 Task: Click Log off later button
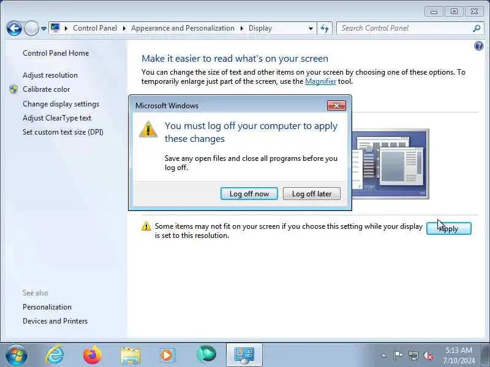pyautogui.click(x=312, y=194)
